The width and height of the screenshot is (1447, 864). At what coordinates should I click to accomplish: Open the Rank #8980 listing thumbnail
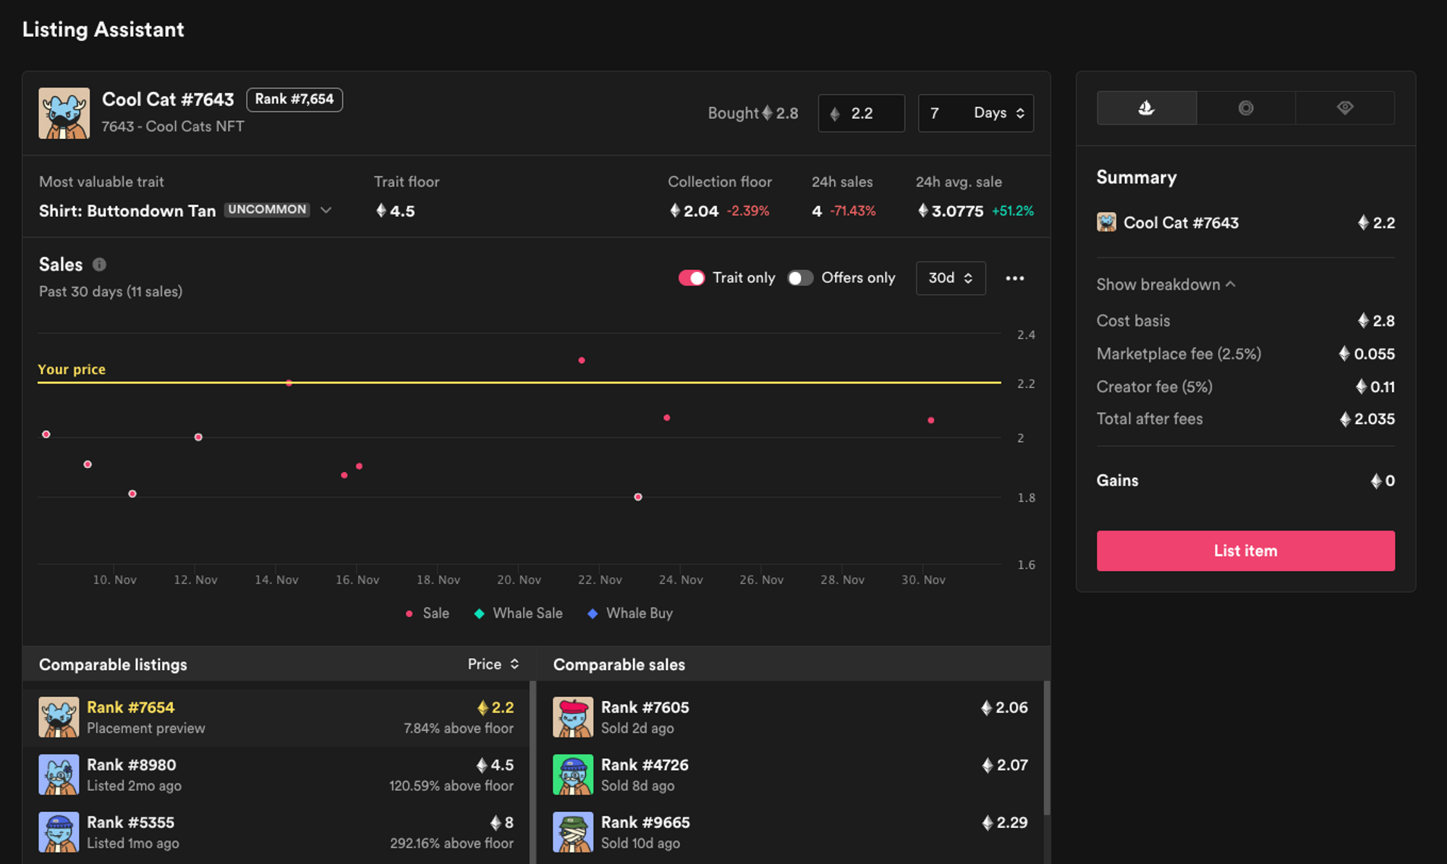coord(59,775)
